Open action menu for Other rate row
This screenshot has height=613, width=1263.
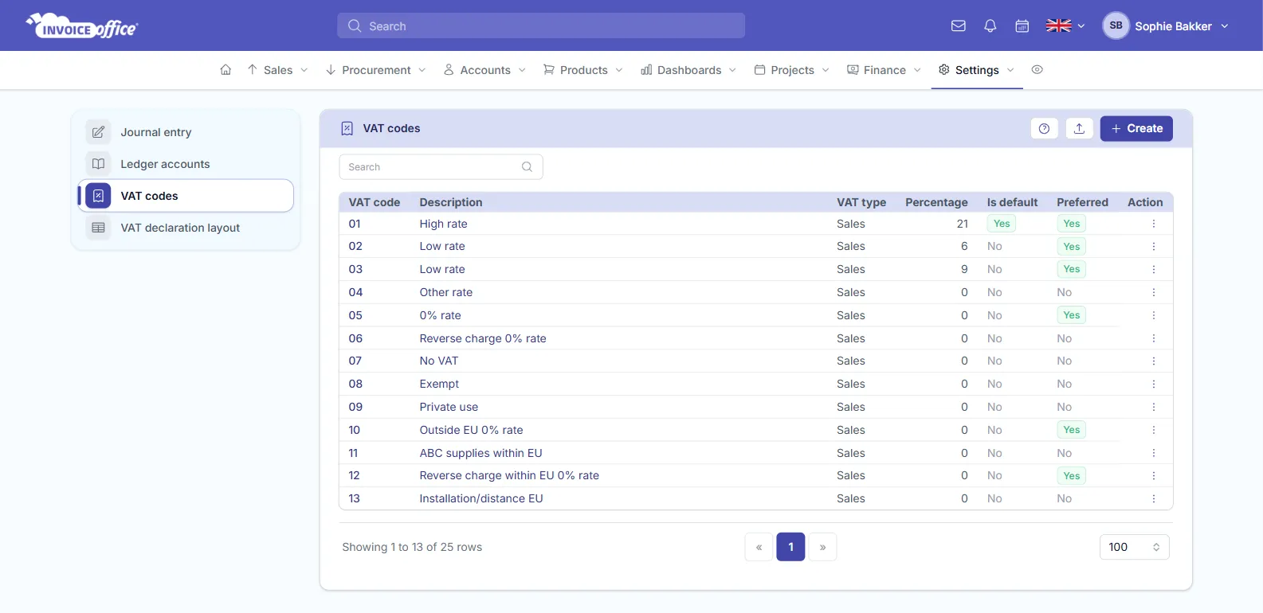[x=1153, y=292]
